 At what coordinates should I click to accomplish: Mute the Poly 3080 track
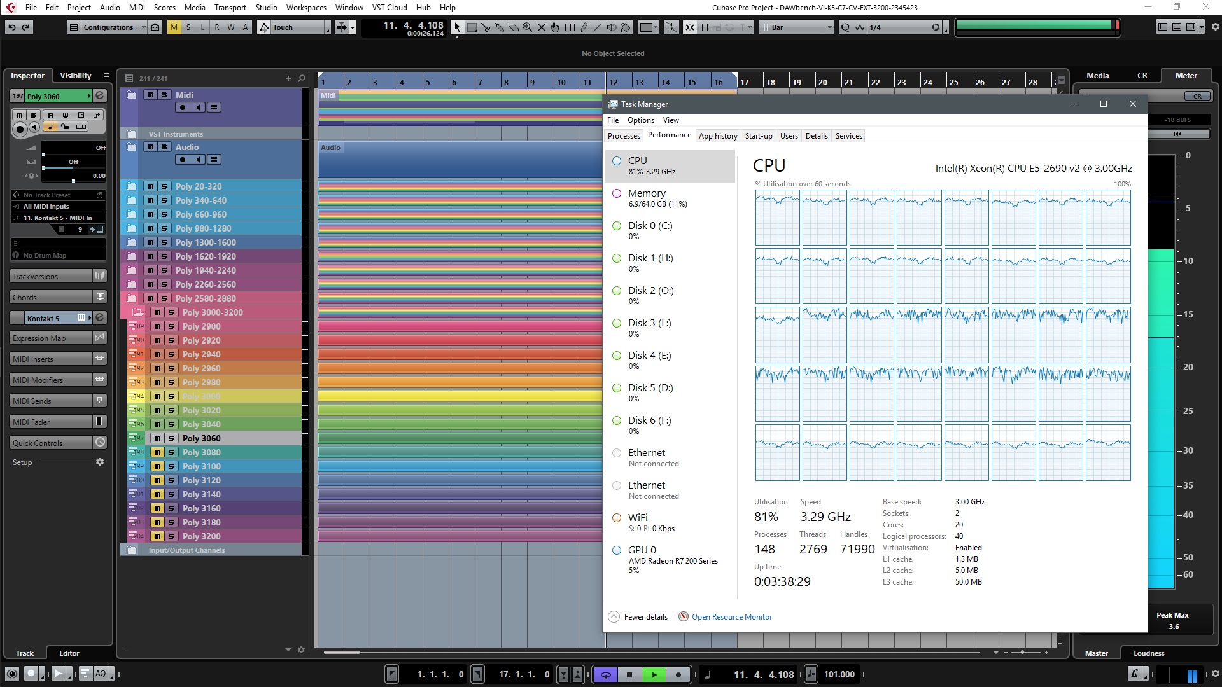(157, 452)
